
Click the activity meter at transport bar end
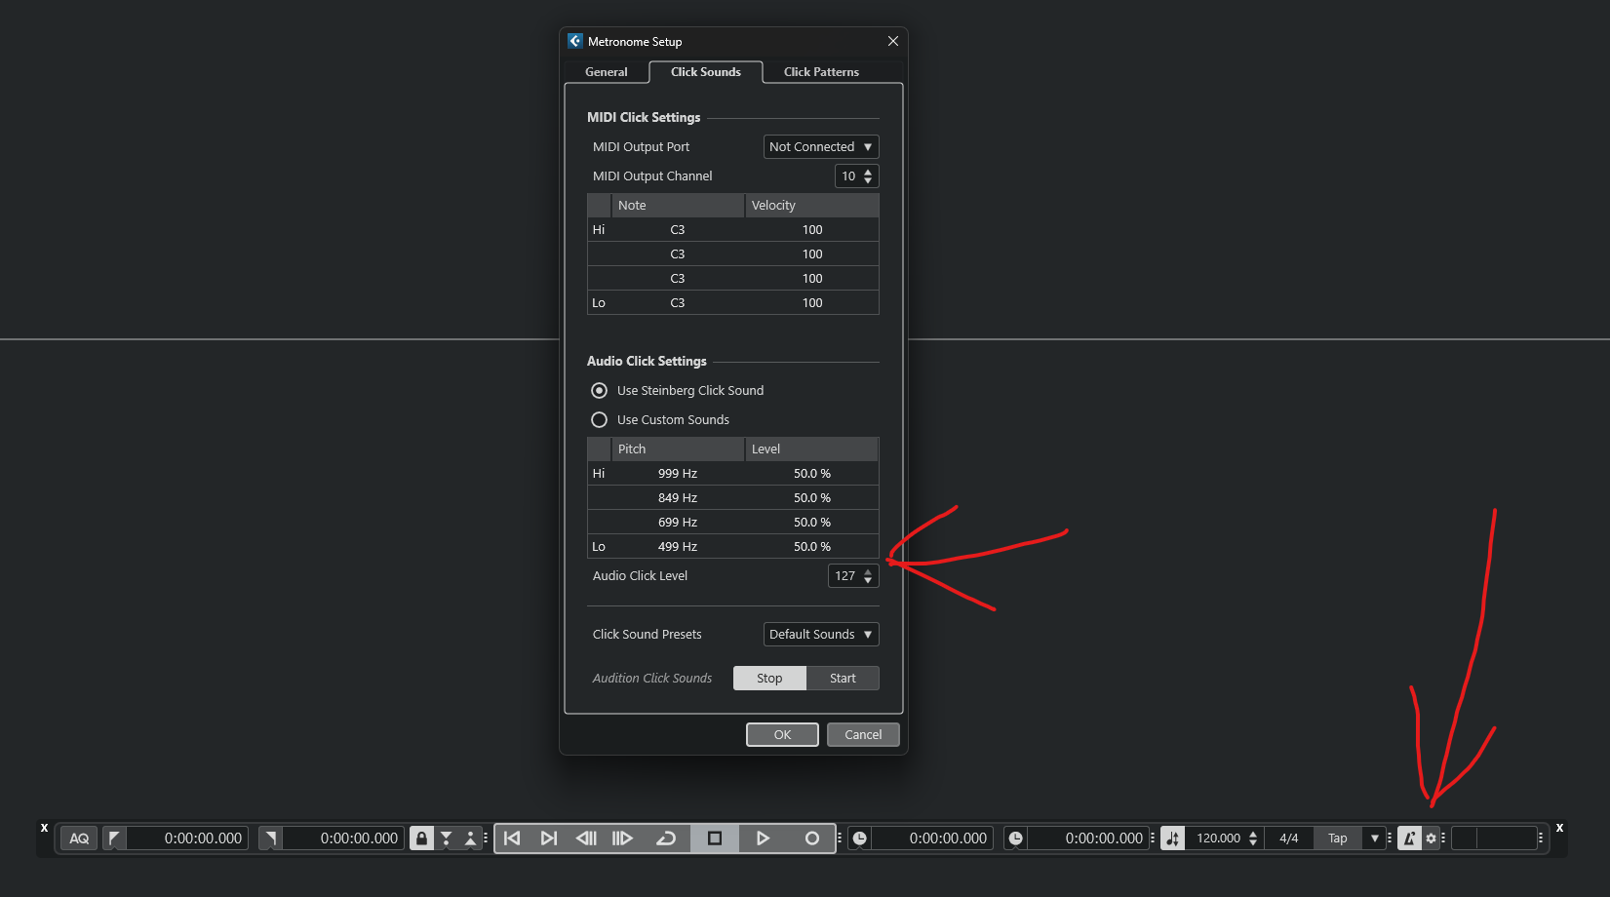point(1494,838)
